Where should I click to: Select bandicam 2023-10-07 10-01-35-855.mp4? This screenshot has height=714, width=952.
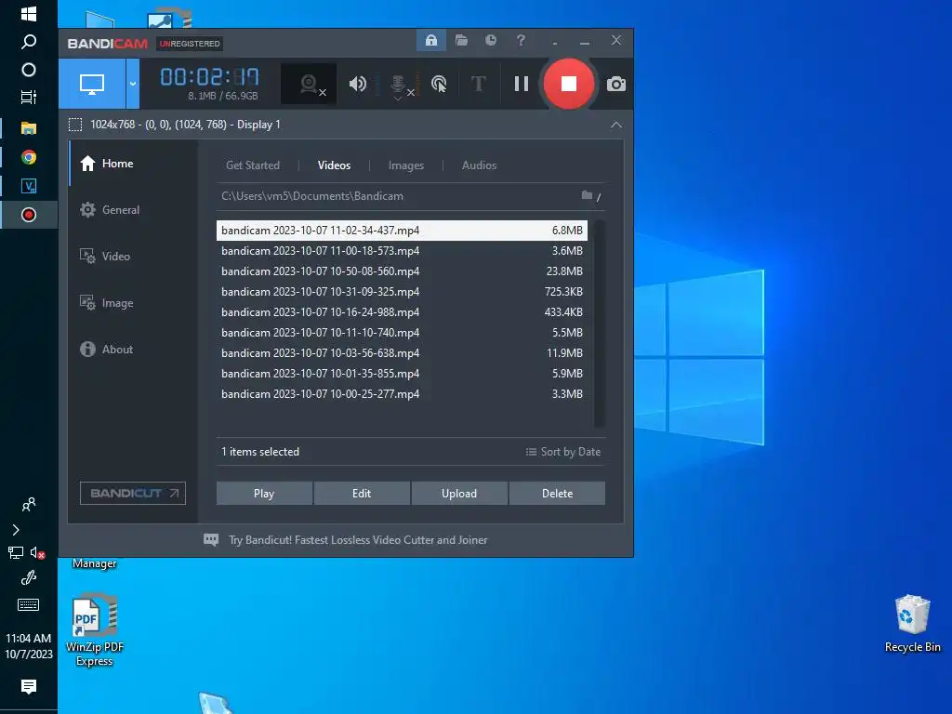tap(402, 374)
